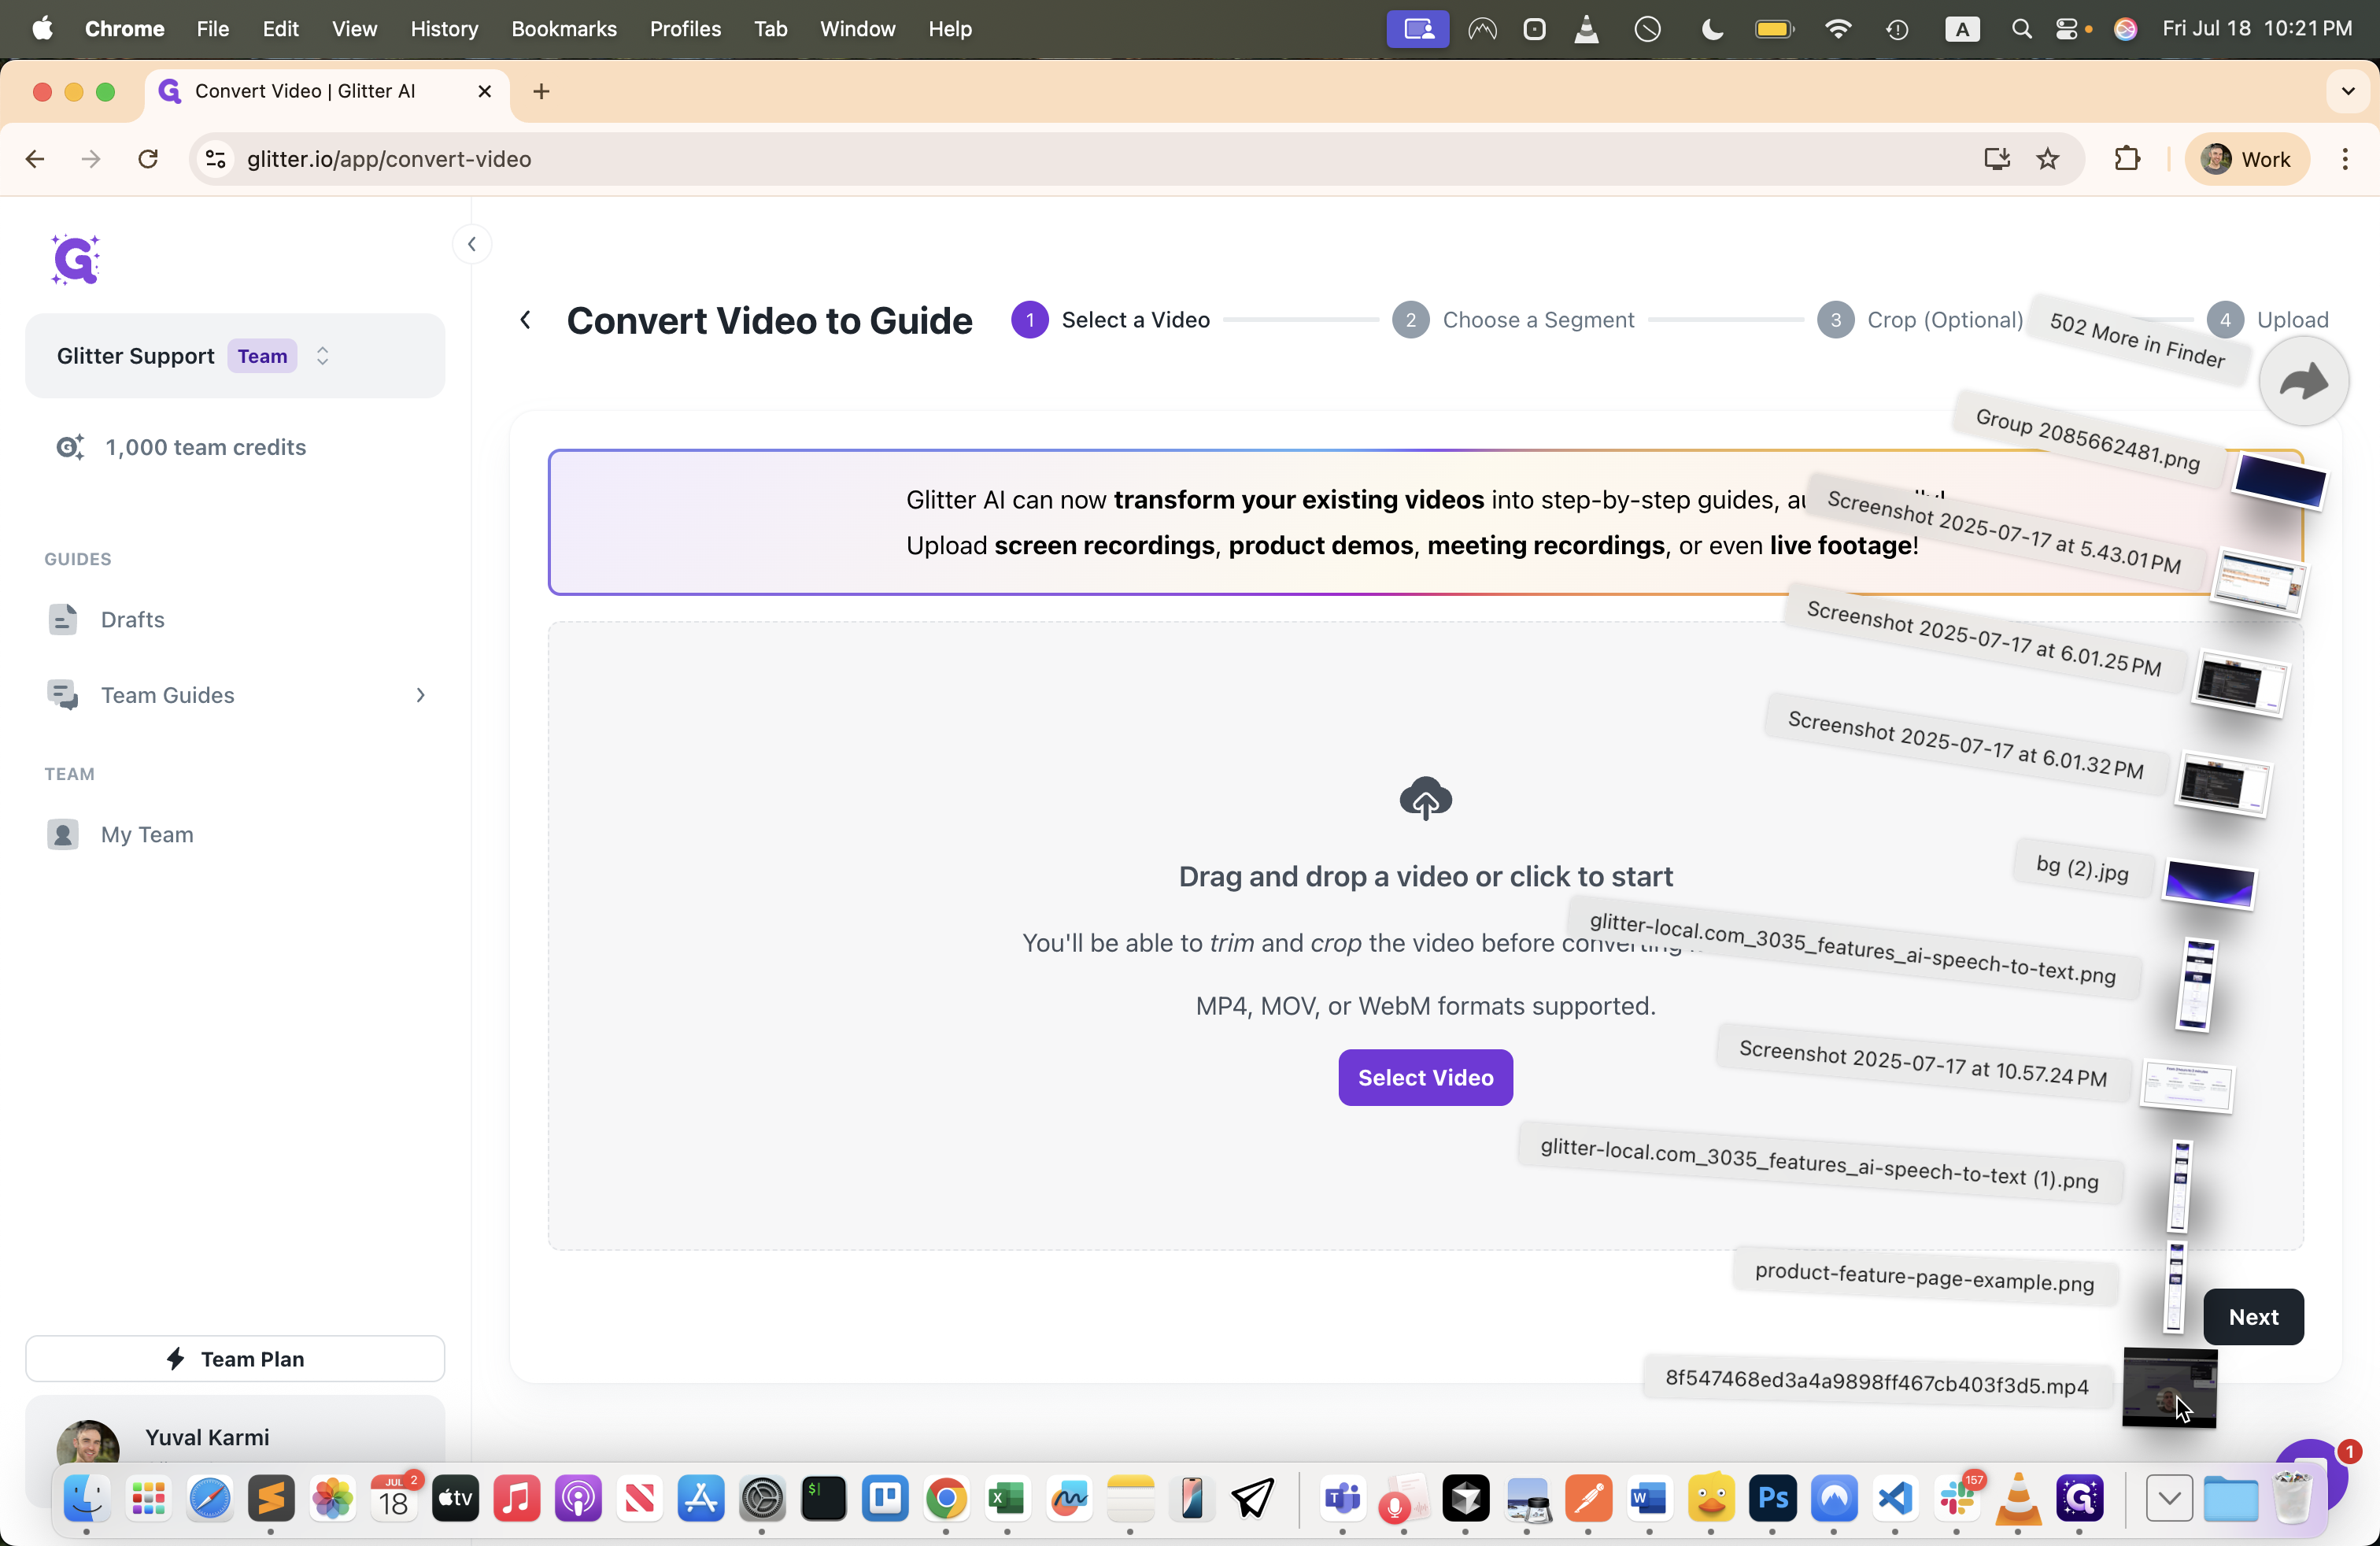The width and height of the screenshot is (2380, 1546).
Task: Click the share arrow stack button
Action: pos(2303,381)
